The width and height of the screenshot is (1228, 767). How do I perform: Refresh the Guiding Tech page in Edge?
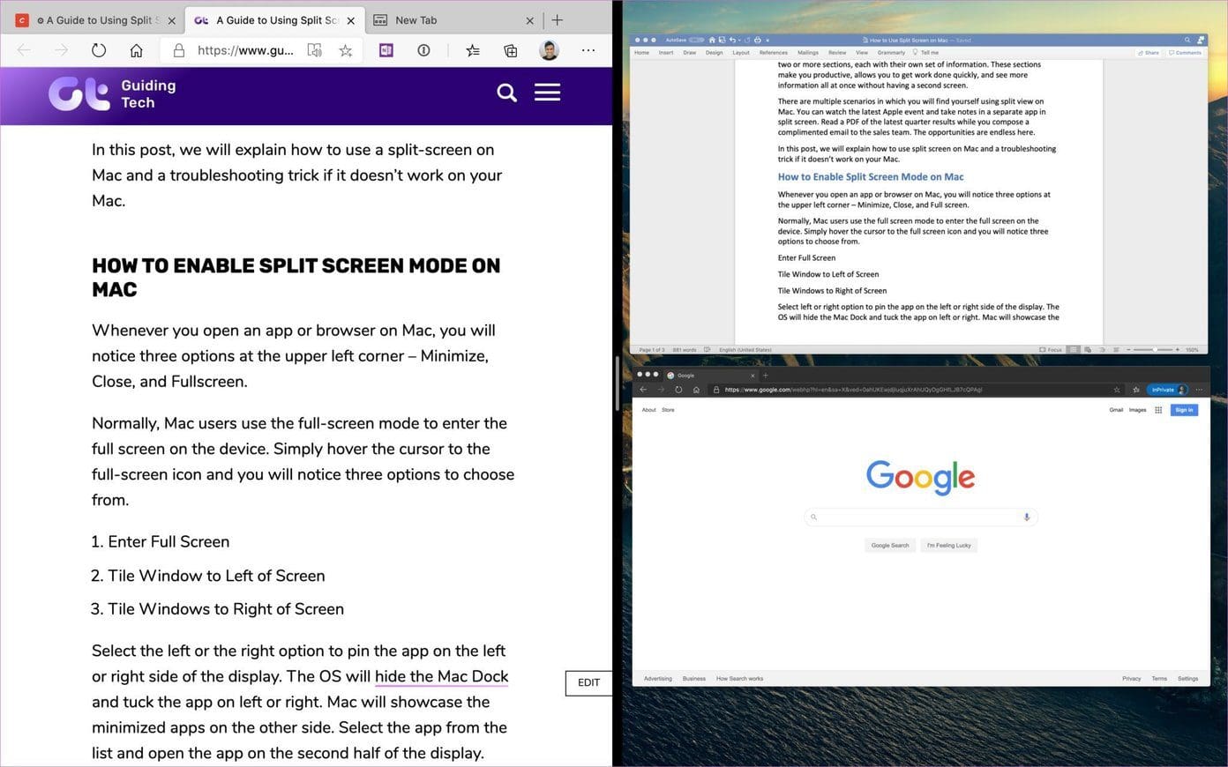99,50
